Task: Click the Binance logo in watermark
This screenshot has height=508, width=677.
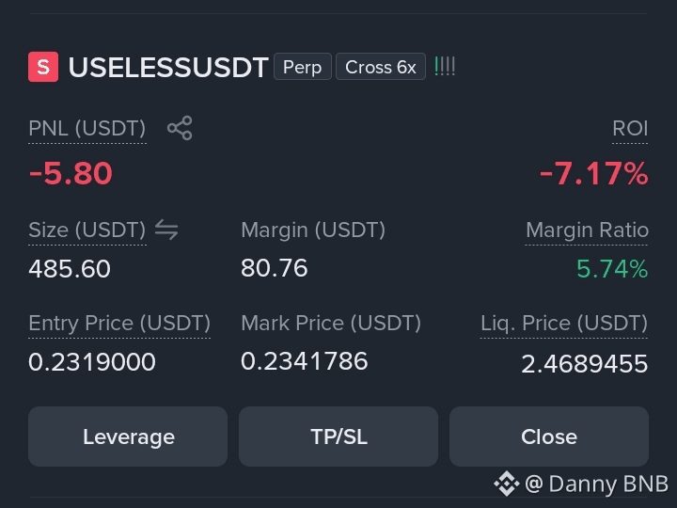Action: pos(507,484)
